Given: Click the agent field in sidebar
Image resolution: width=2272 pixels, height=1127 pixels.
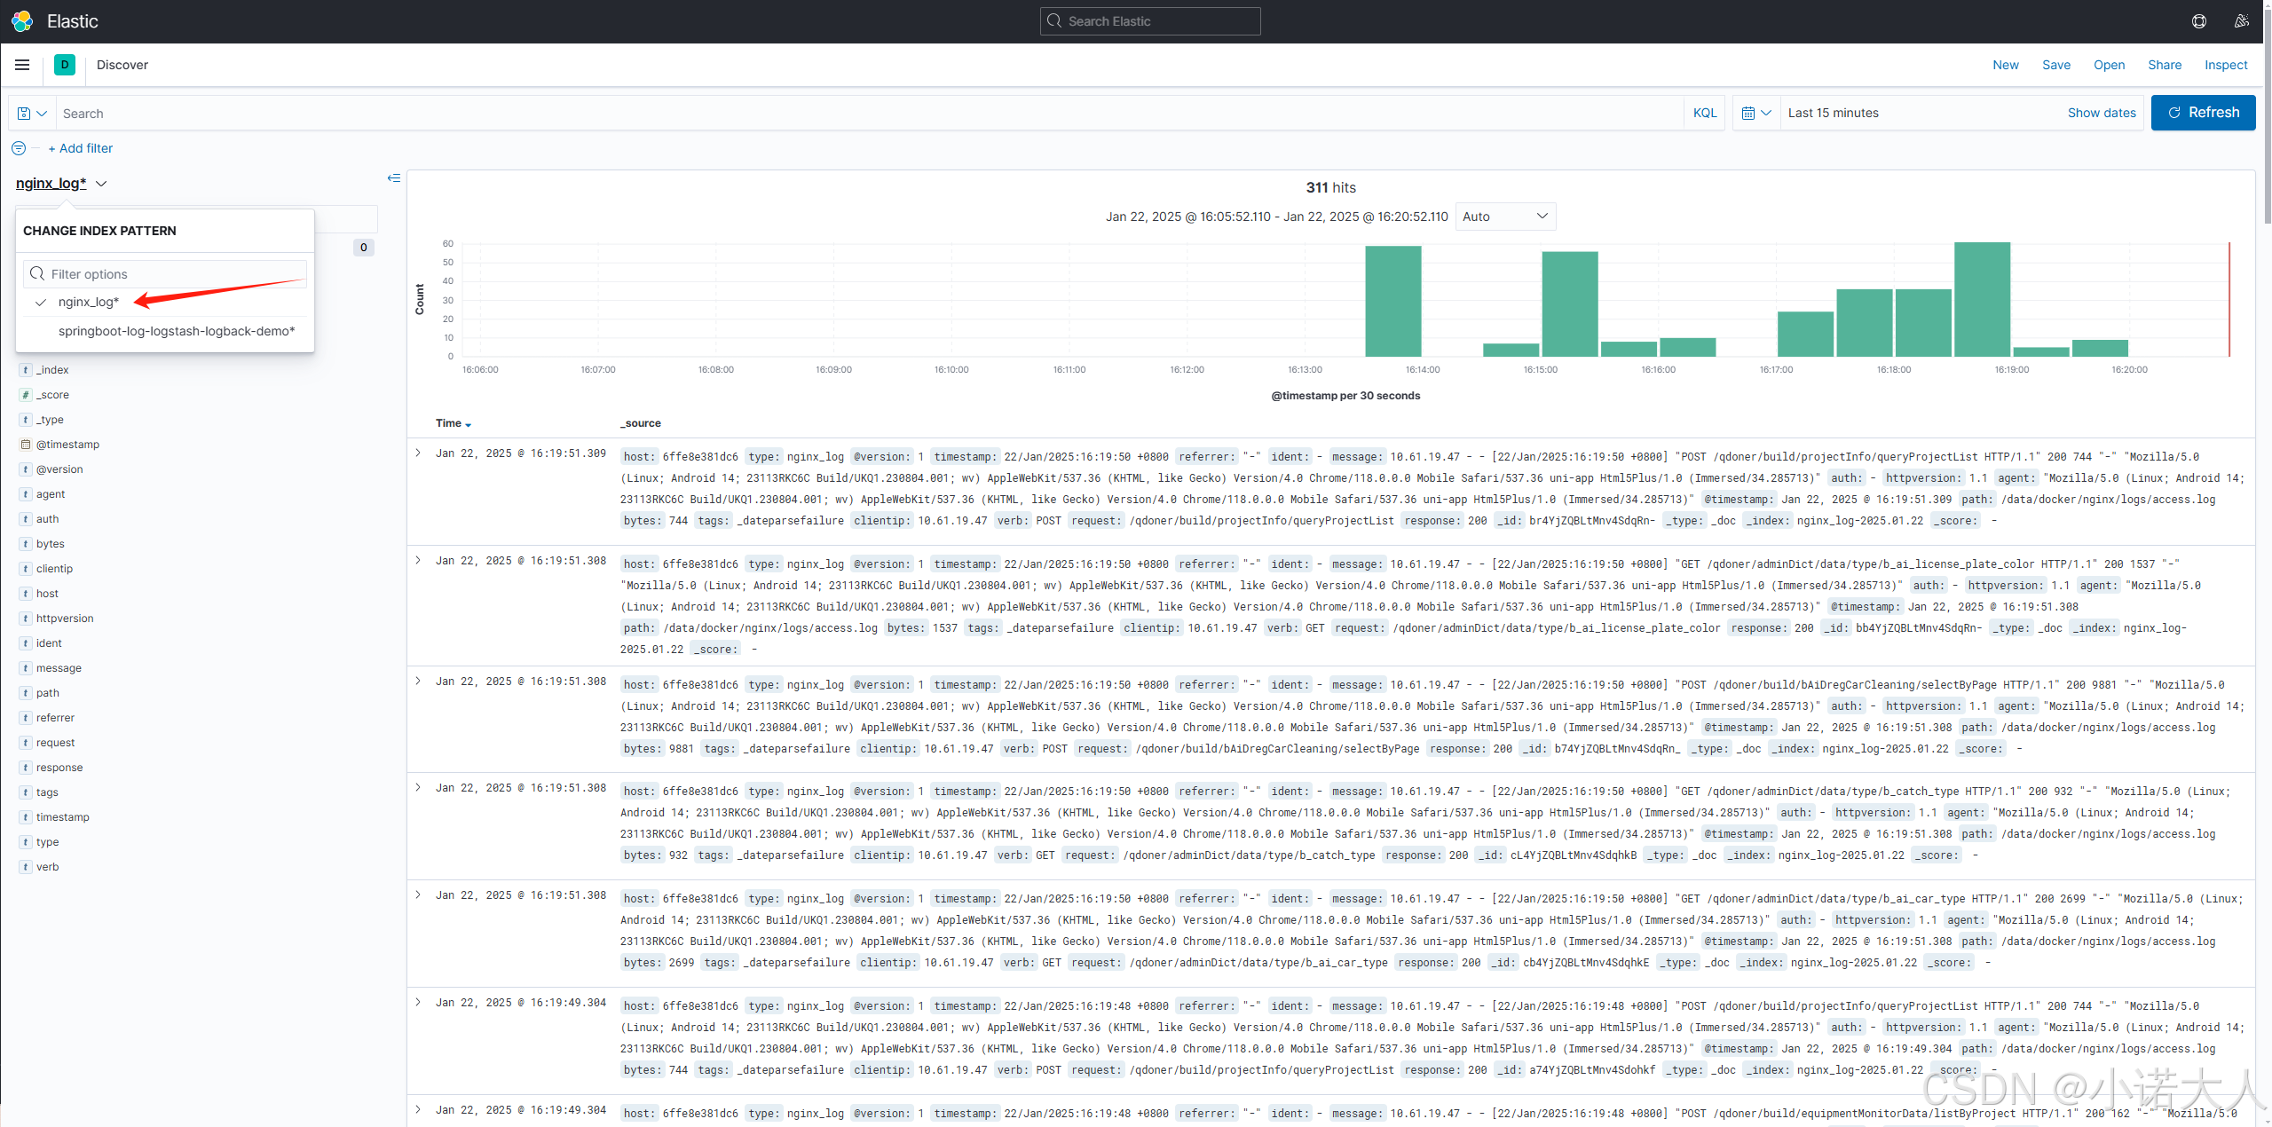Looking at the screenshot, I should point(51,494).
